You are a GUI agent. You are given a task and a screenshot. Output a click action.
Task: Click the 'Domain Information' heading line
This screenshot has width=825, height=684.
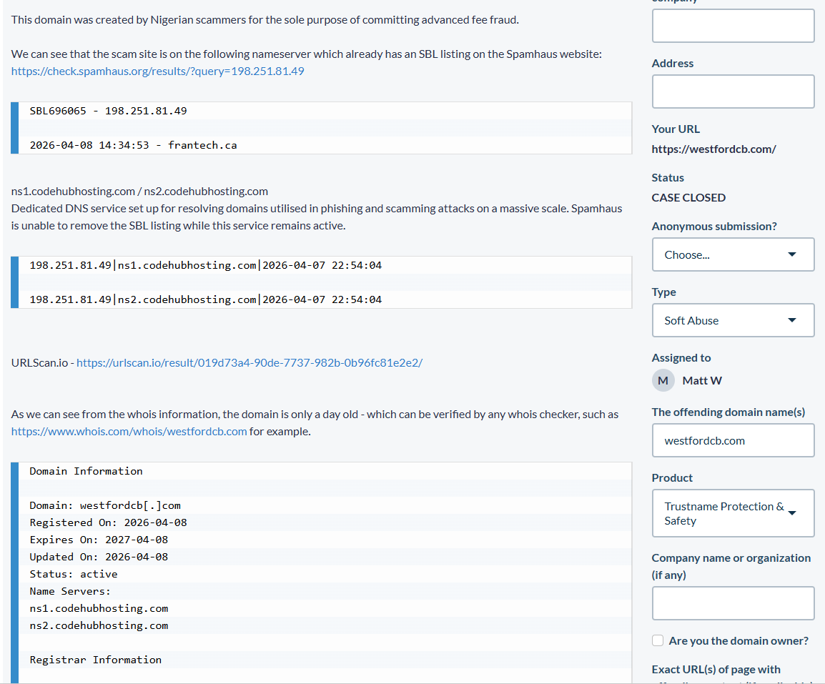coord(86,471)
